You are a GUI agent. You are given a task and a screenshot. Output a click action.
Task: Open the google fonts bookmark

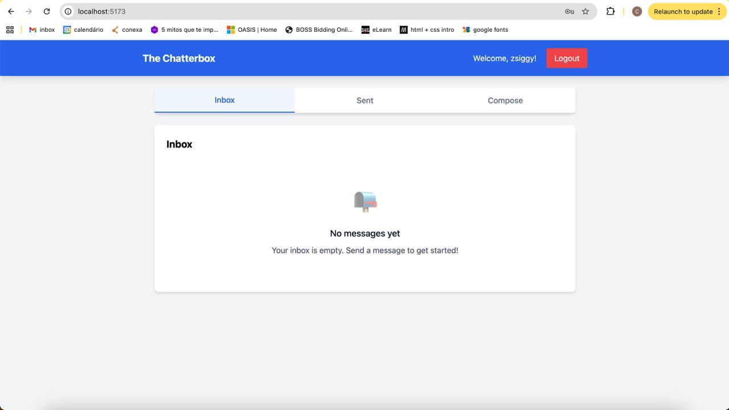coord(485,30)
